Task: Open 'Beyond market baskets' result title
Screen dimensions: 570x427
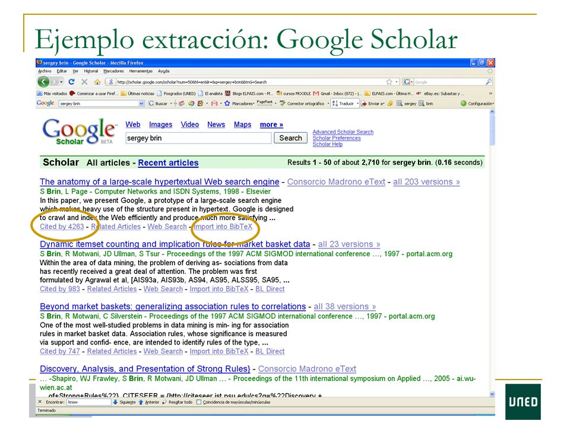Action: [173, 307]
